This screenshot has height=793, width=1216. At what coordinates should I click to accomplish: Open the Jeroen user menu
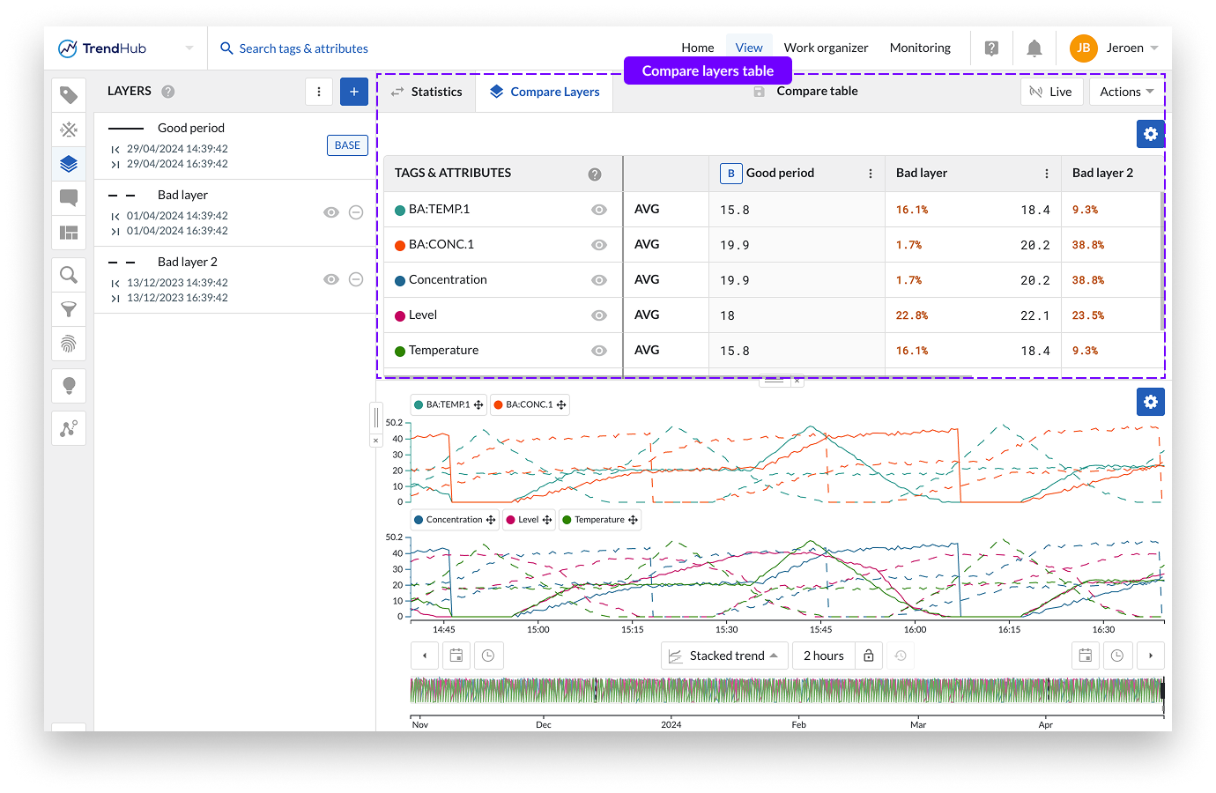1114,48
